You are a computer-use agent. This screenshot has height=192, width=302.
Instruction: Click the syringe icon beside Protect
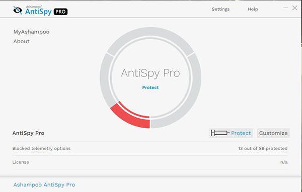click(x=220, y=133)
